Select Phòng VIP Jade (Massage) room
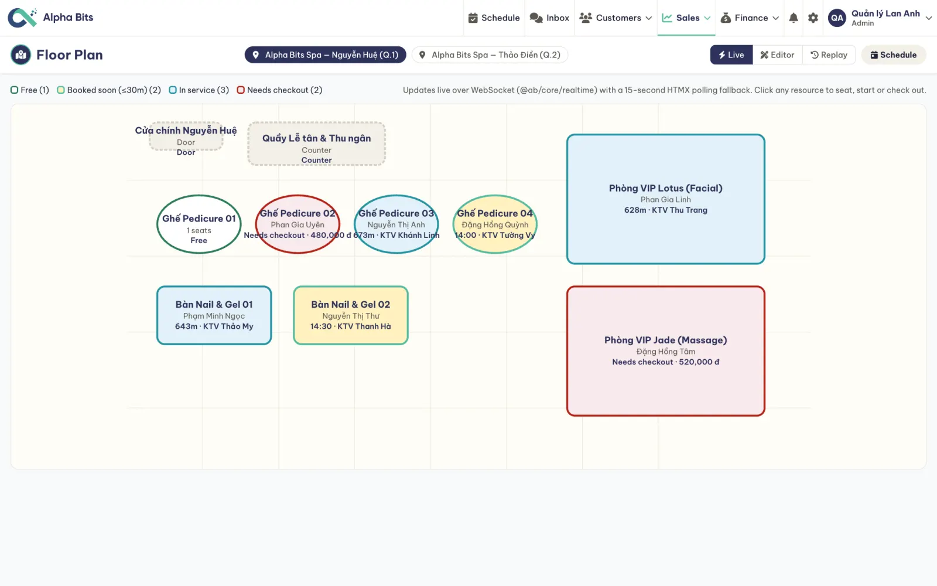Screen dimensions: 937x586 pos(666,351)
